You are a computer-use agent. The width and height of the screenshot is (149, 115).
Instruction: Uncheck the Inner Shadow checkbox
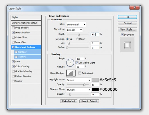[13, 33]
